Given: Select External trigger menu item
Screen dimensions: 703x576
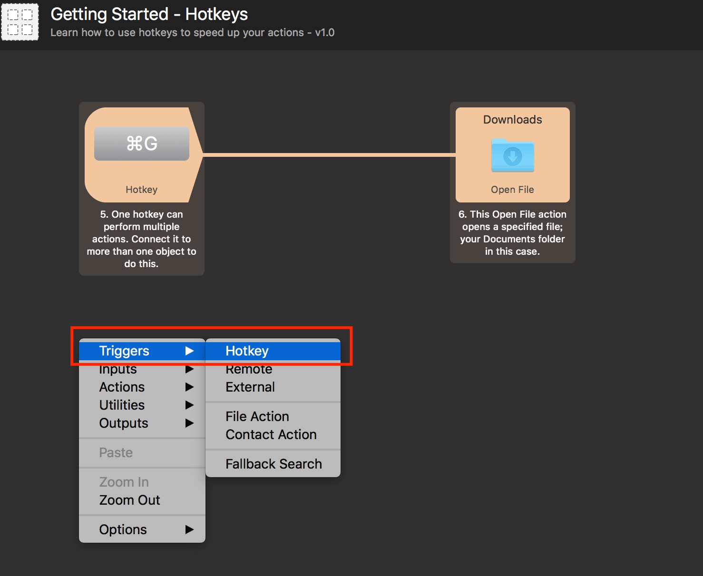Looking at the screenshot, I should coord(250,387).
